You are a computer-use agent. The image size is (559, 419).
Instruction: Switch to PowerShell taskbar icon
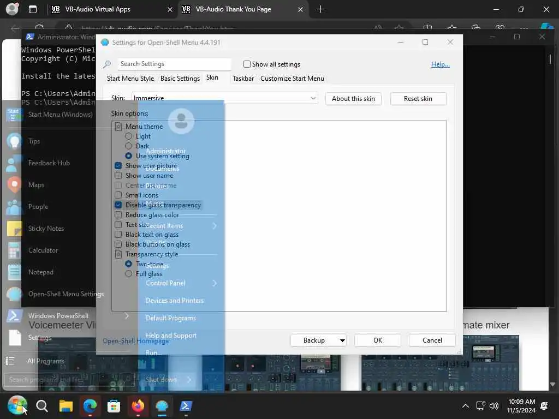coord(186,406)
